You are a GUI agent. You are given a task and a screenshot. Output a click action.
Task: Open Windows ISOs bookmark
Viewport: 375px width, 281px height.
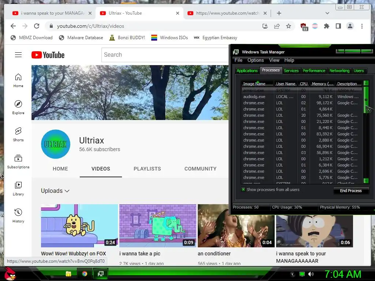pyautogui.click(x=170, y=38)
